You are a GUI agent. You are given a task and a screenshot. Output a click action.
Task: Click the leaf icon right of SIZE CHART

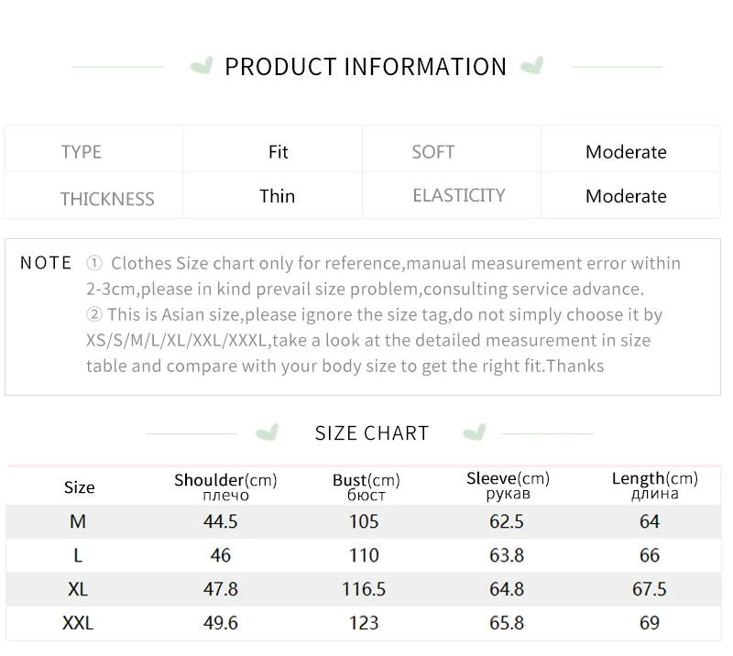[x=474, y=432]
